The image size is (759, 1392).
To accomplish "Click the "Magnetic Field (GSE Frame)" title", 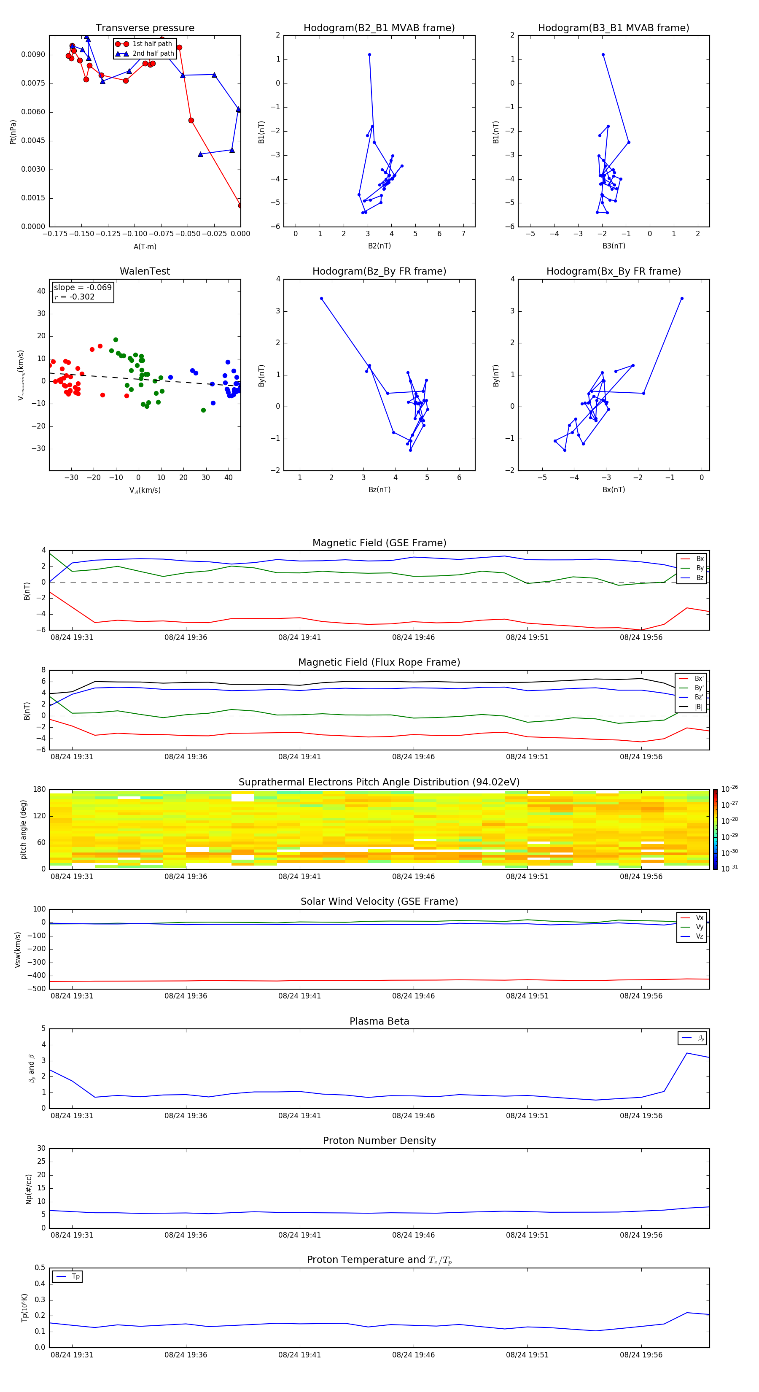I will (379, 543).
